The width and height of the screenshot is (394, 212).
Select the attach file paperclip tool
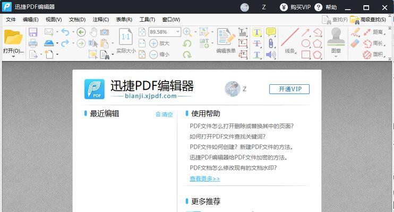click(x=271, y=43)
